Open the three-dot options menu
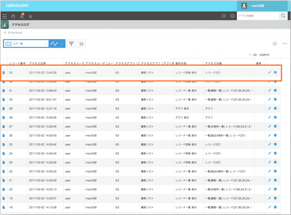The height and width of the screenshot is (215, 291). (285, 44)
